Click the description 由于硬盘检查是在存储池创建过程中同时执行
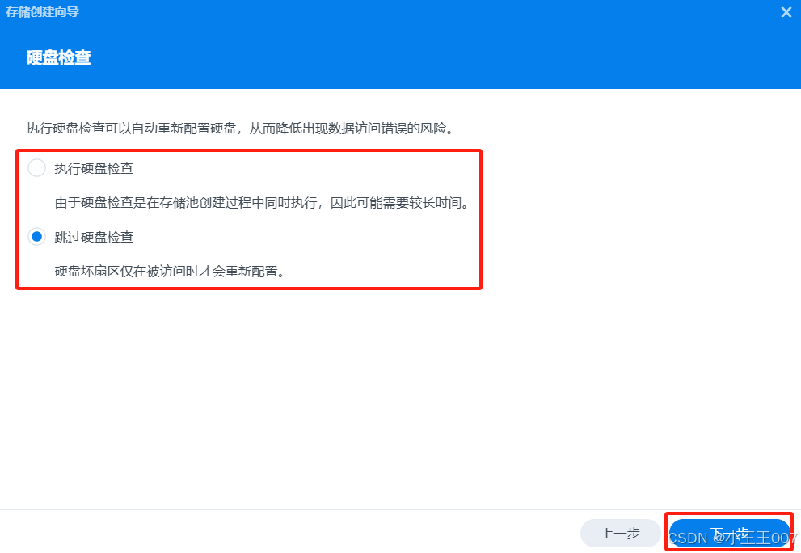Screen dimensions: 801x553 (262, 203)
